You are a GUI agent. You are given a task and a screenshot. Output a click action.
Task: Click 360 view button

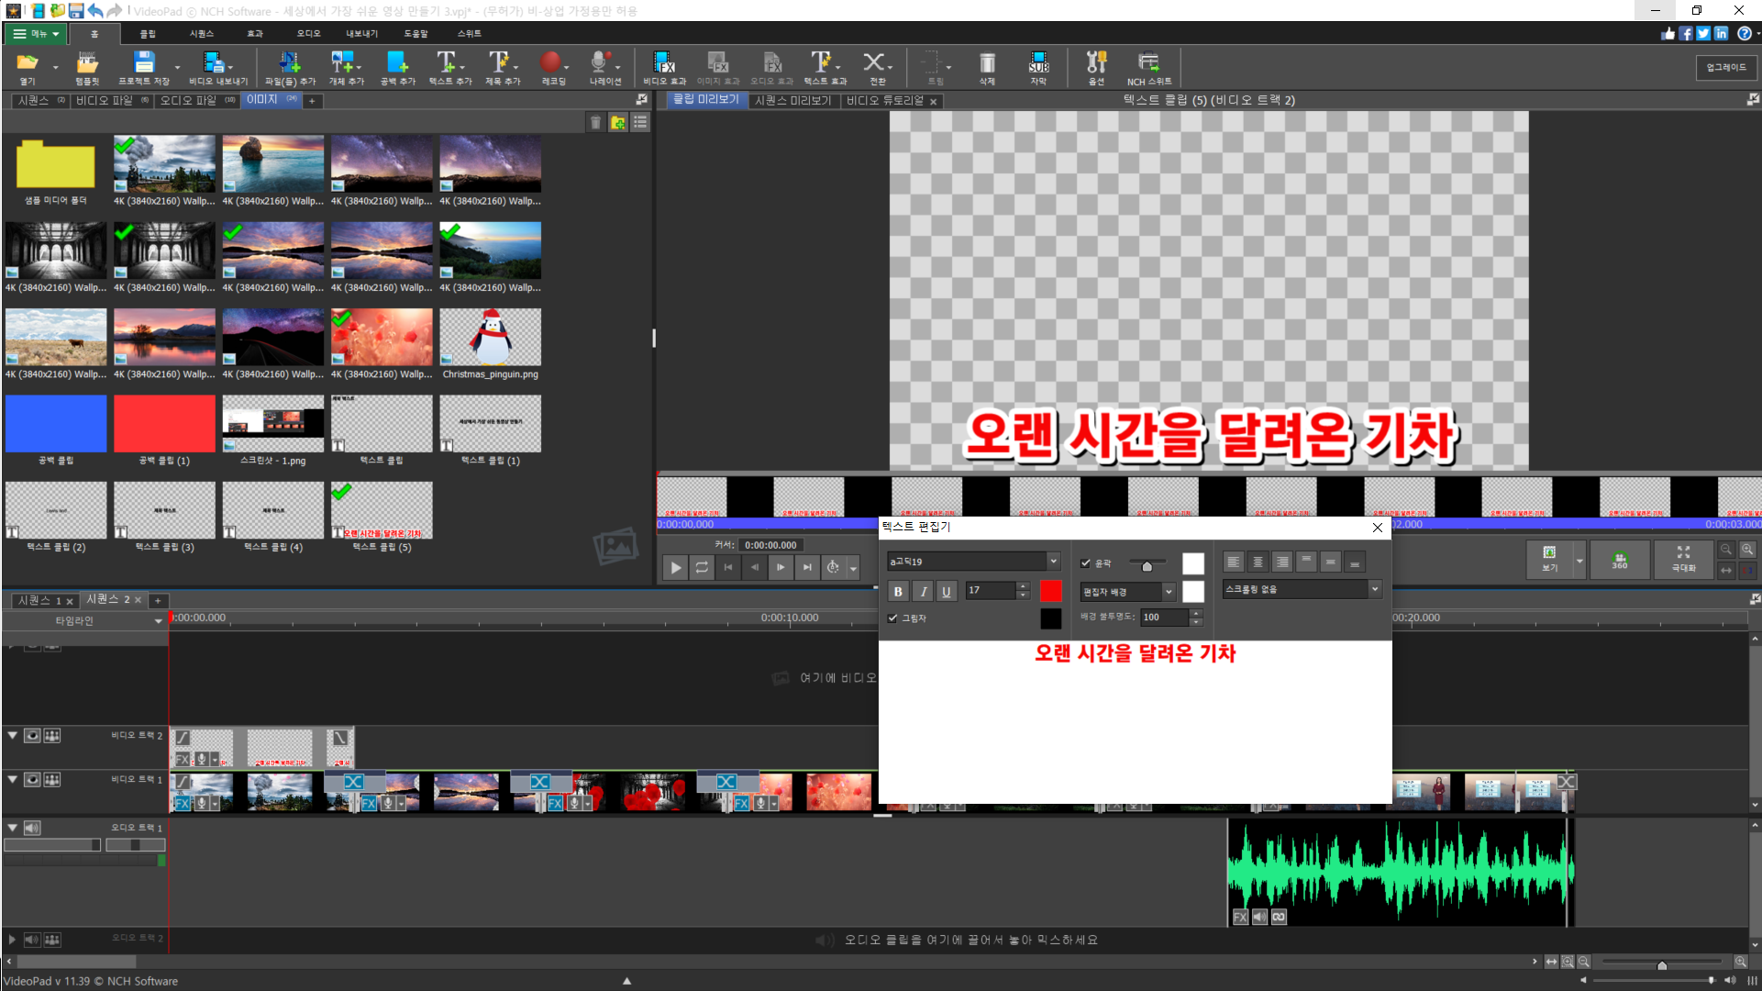coord(1620,559)
